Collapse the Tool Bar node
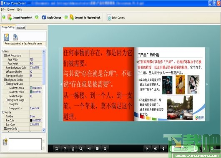Image resolution: width=221 pixels, height=158 pixels. [3, 112]
